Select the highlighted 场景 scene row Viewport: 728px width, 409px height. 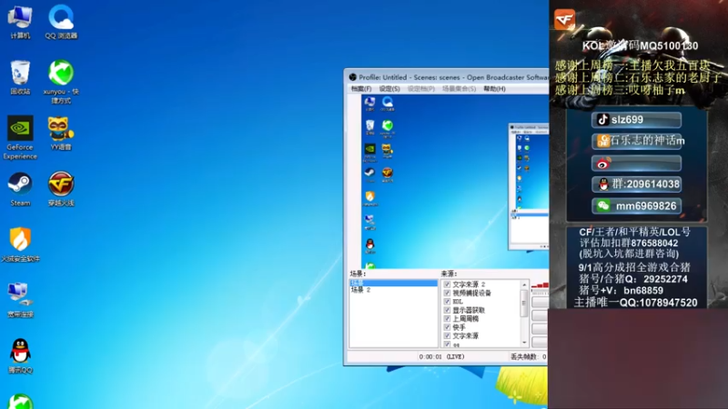coord(393,283)
